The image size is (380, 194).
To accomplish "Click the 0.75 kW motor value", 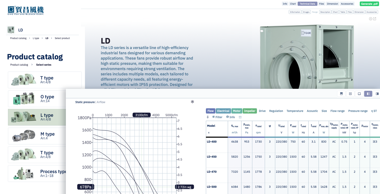I will click(x=344, y=142).
